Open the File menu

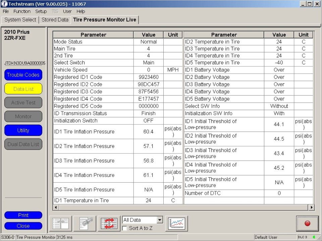tap(6, 11)
